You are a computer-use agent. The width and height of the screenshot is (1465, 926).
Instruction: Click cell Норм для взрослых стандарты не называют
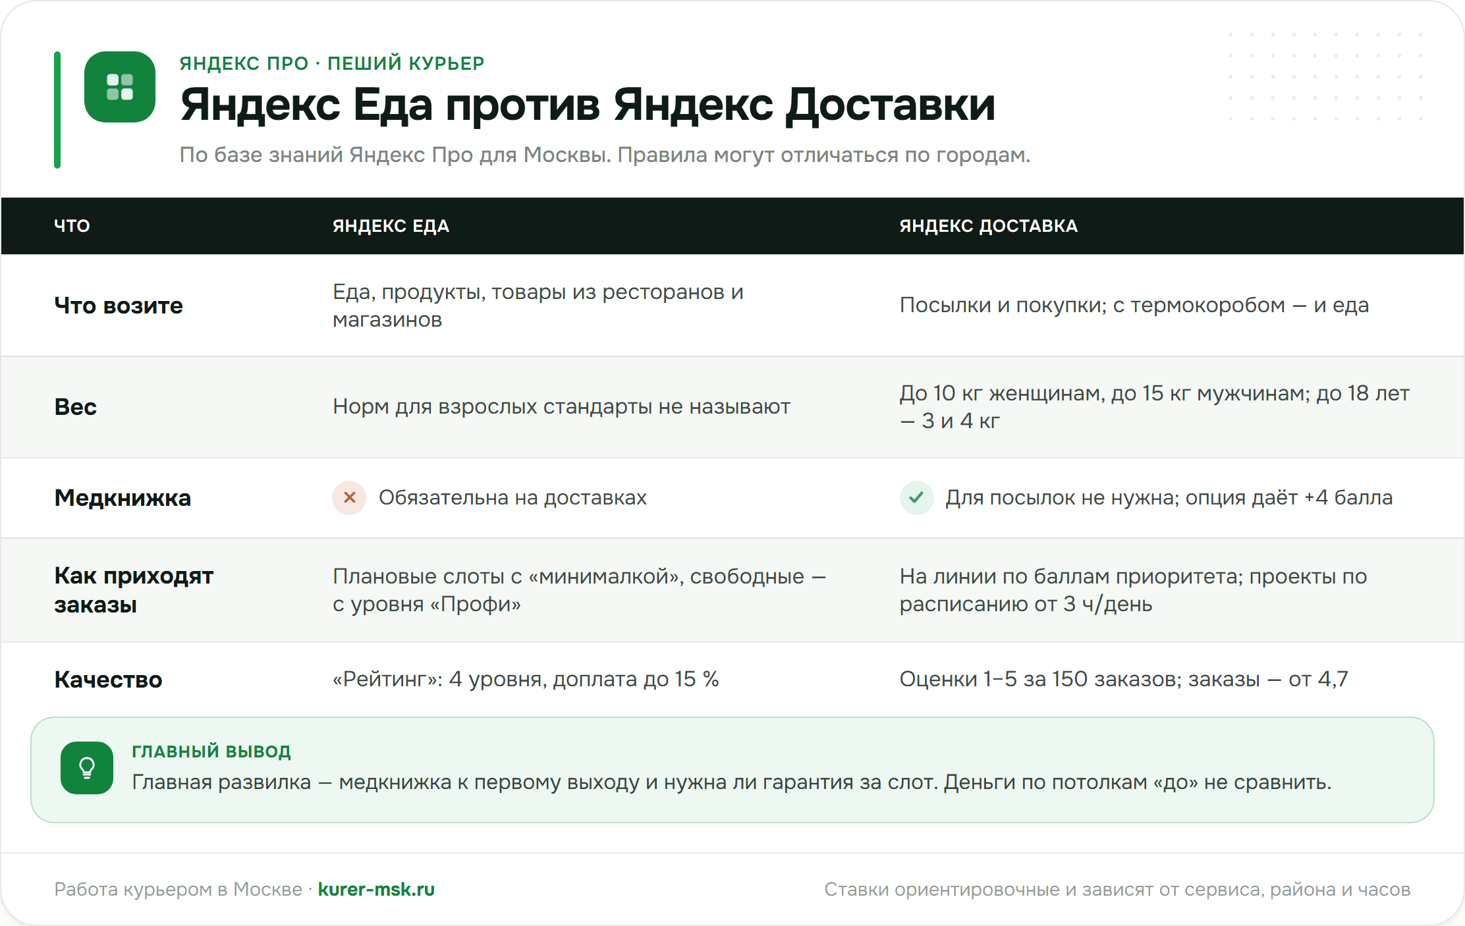click(561, 407)
